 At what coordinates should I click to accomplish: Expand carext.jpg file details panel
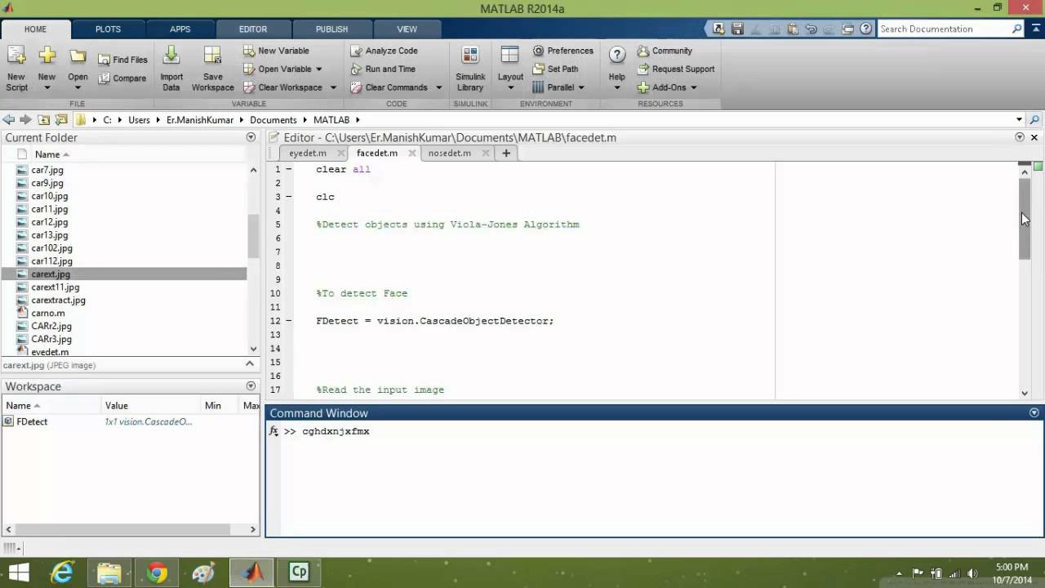click(251, 365)
